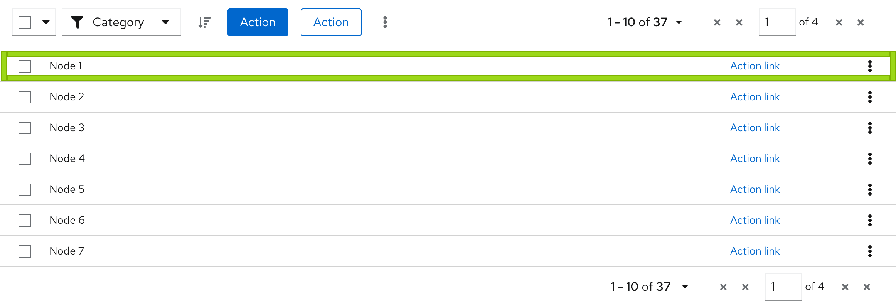Image resolution: width=896 pixels, height=307 pixels.
Task: Click the Action link in Node 3 row
Action: point(755,128)
